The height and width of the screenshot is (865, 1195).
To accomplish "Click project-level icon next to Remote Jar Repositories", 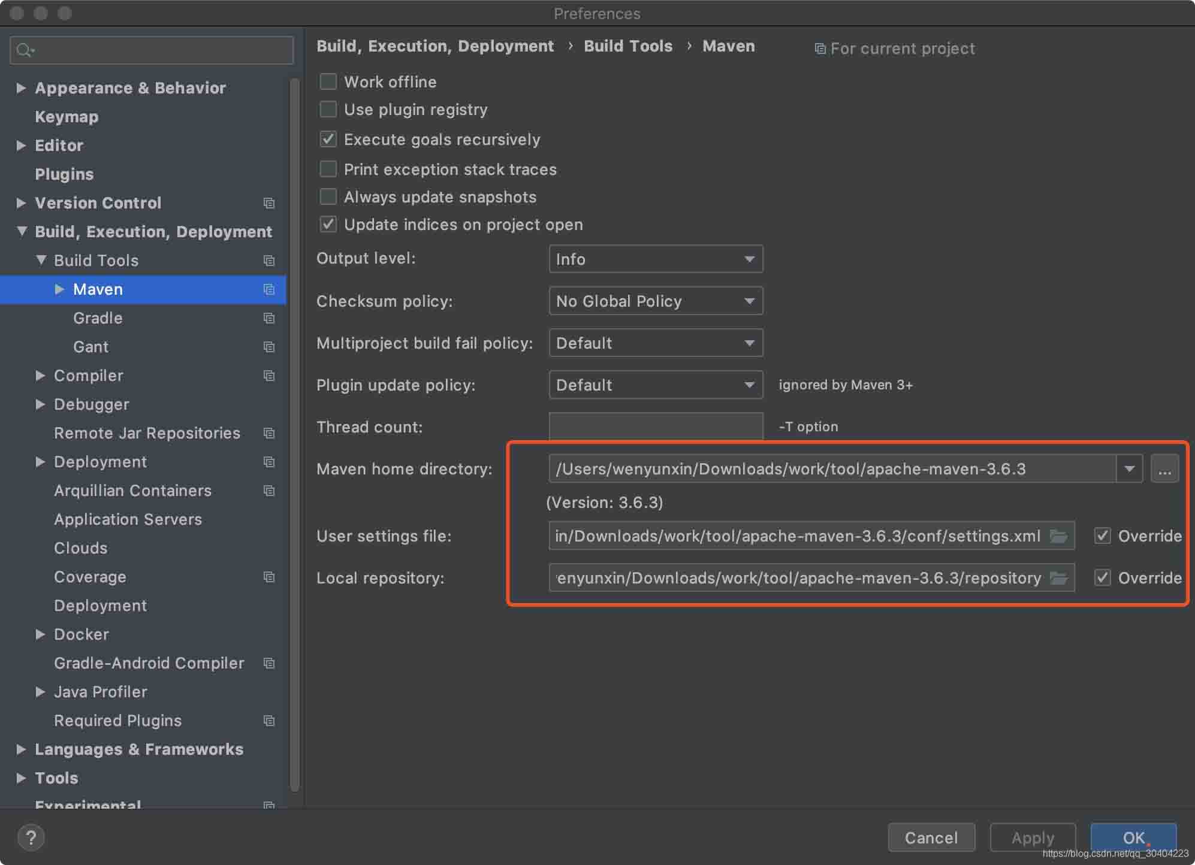I will (x=269, y=433).
